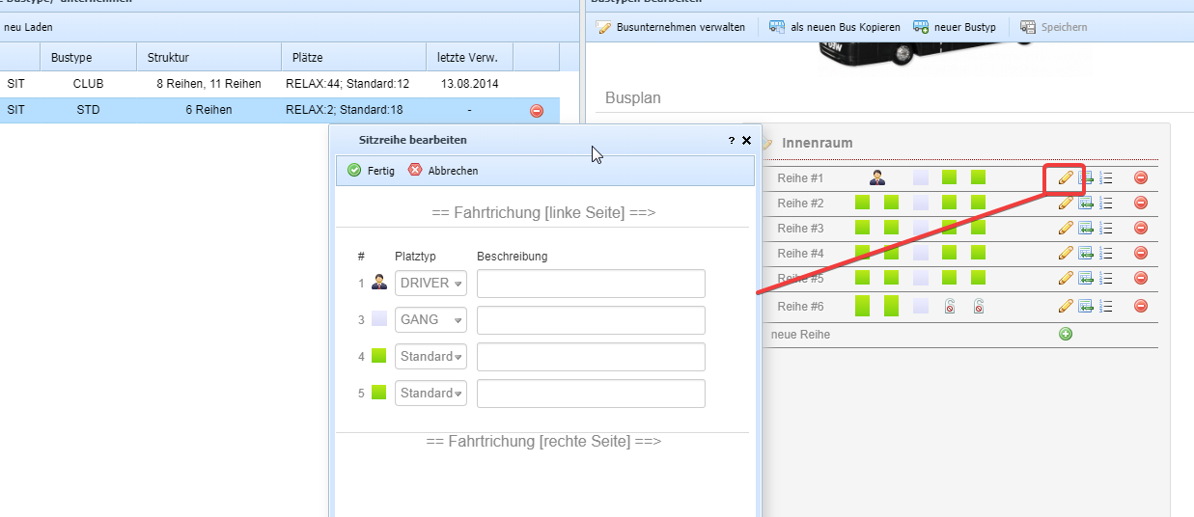Click insert row icon for Reihe #4

tap(1086, 253)
